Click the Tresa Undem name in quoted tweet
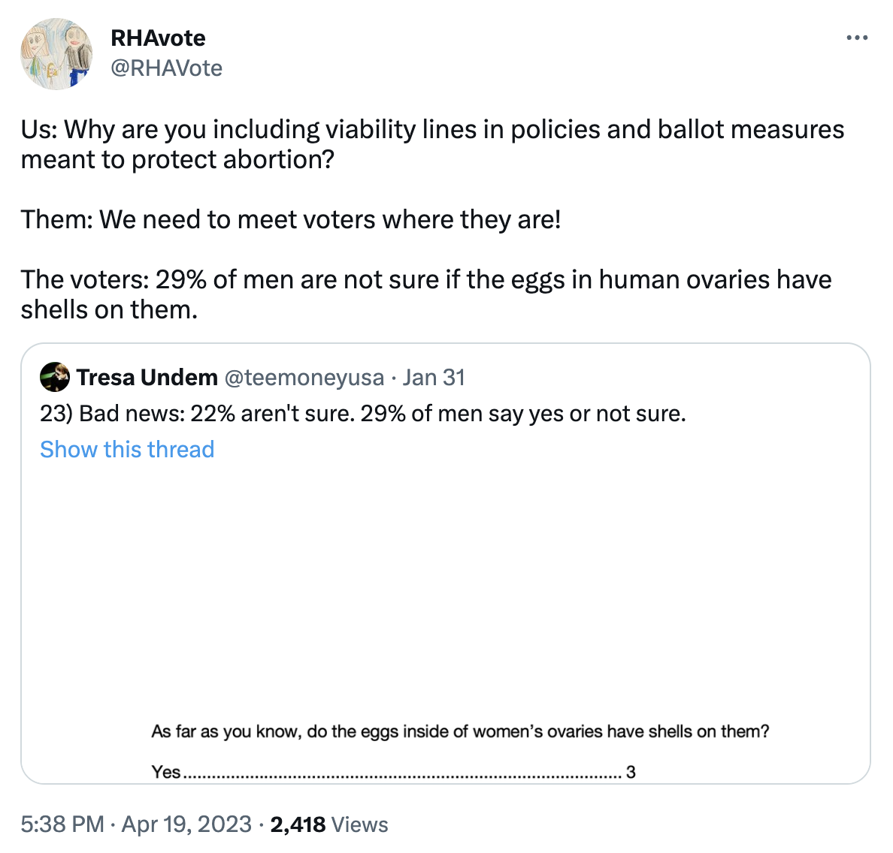 pyautogui.click(x=147, y=377)
